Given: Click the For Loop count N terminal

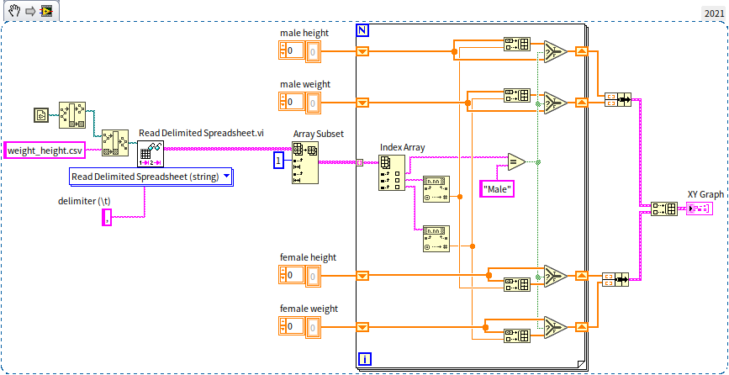Looking at the screenshot, I should pyautogui.click(x=363, y=31).
